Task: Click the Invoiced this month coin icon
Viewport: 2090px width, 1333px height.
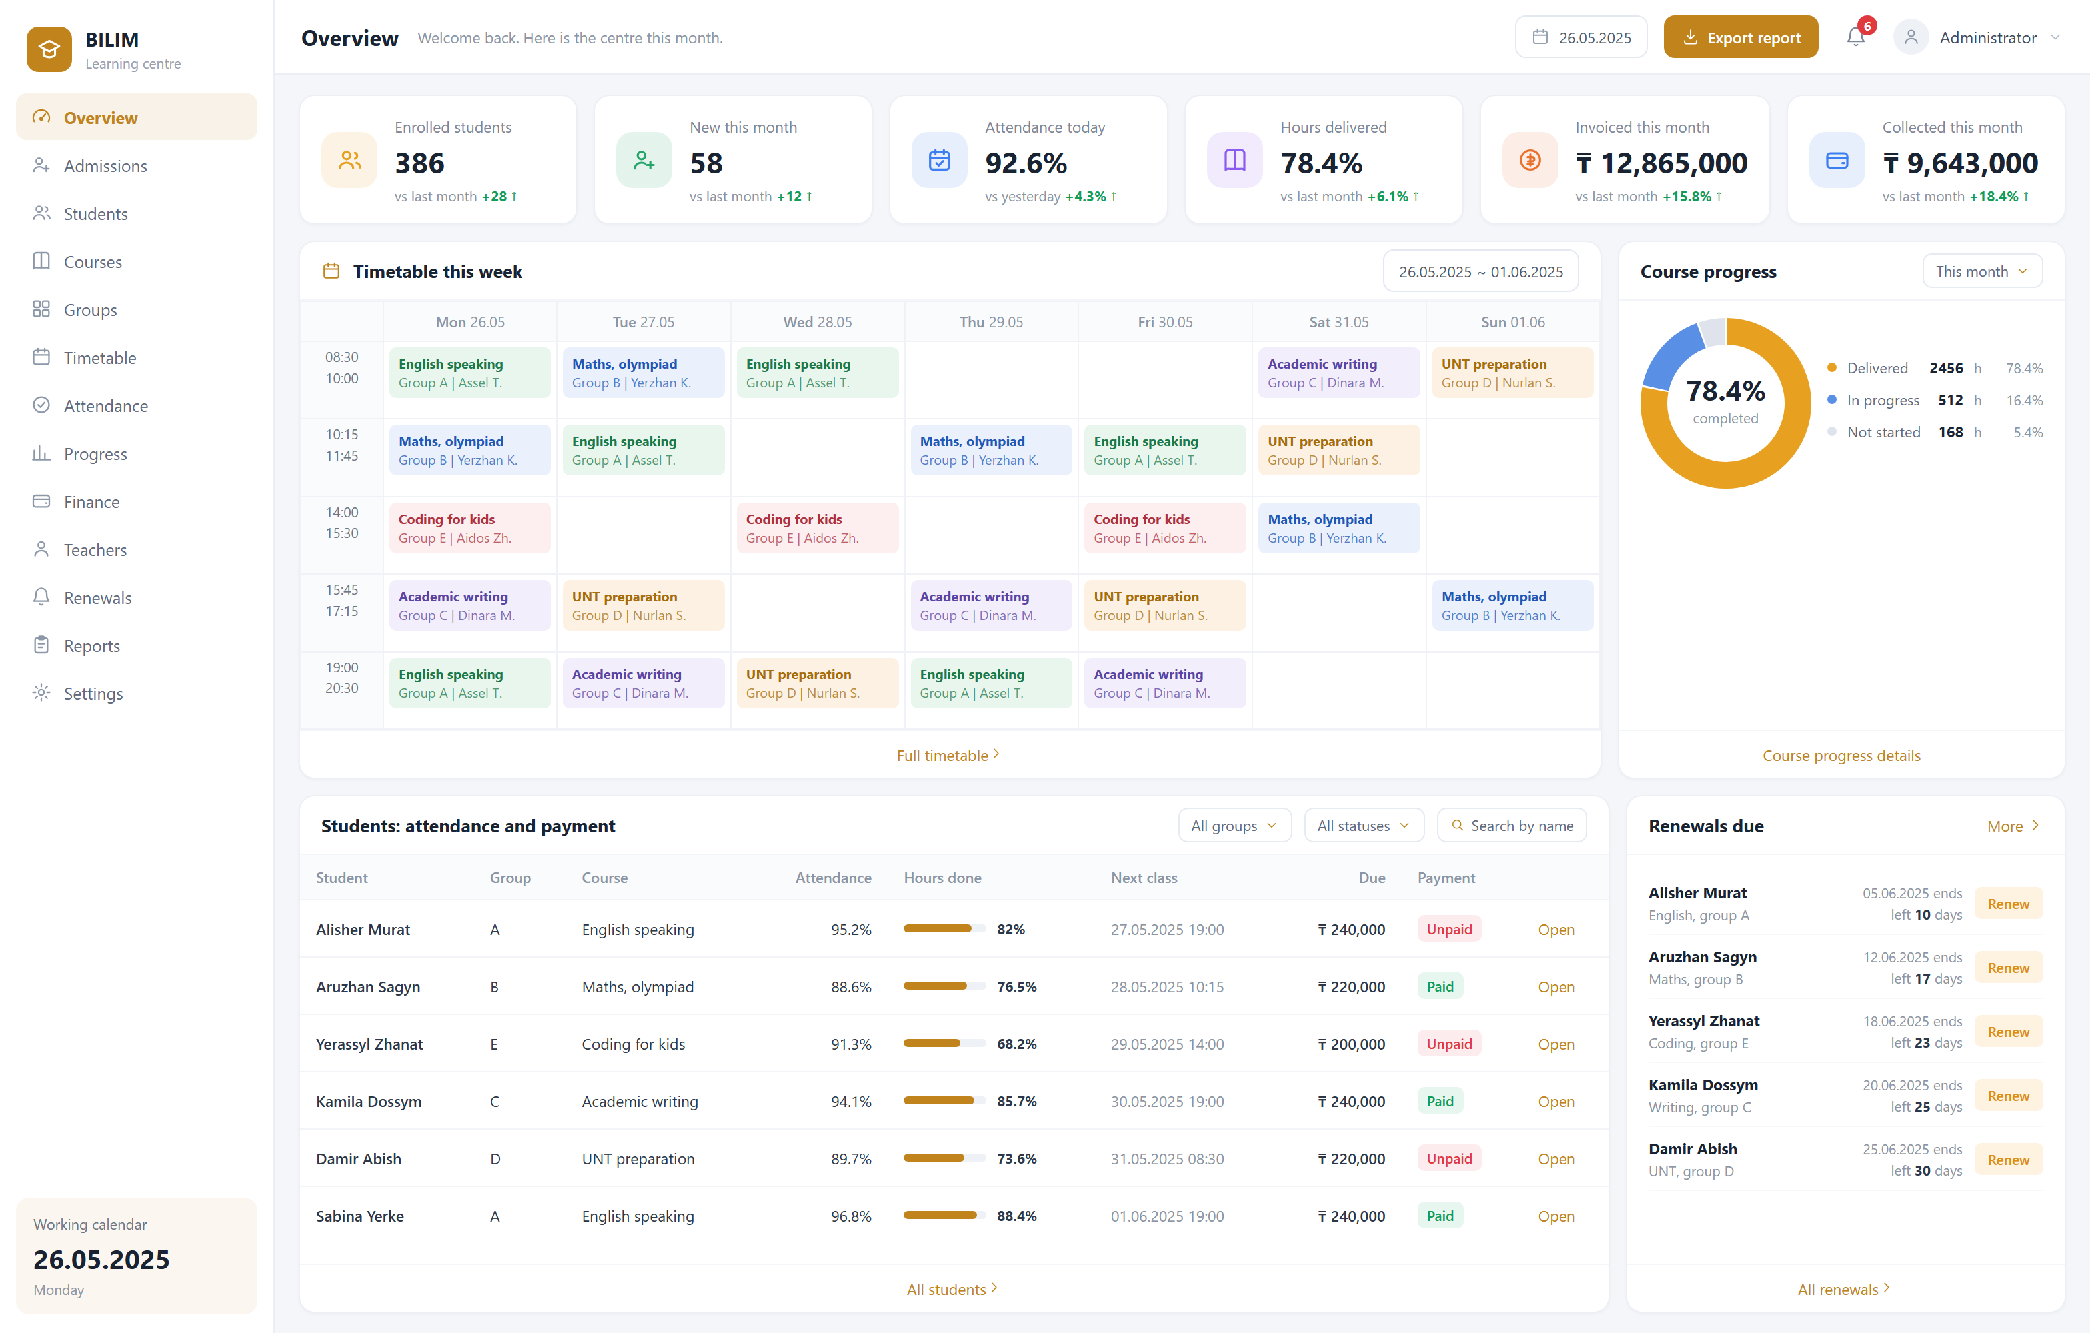Action: click(x=1530, y=160)
